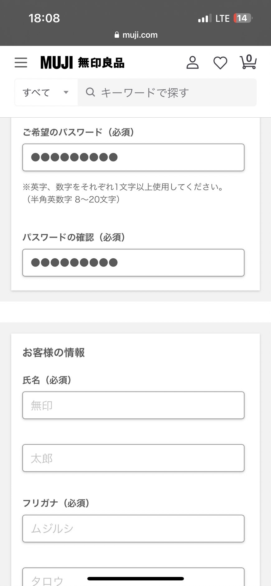The image size is (271, 586).
Task: Click the dropdown arrow next to すべて
Action: [x=66, y=92]
